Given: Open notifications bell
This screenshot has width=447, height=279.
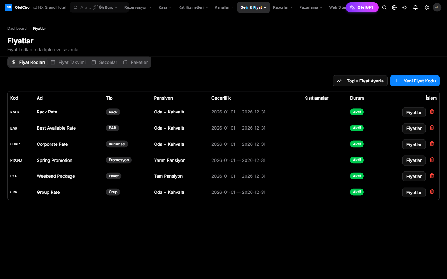Looking at the screenshot, I should [x=415, y=7].
